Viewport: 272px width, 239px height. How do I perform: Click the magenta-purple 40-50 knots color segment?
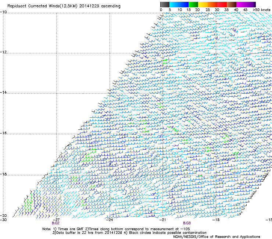coord(246,4)
